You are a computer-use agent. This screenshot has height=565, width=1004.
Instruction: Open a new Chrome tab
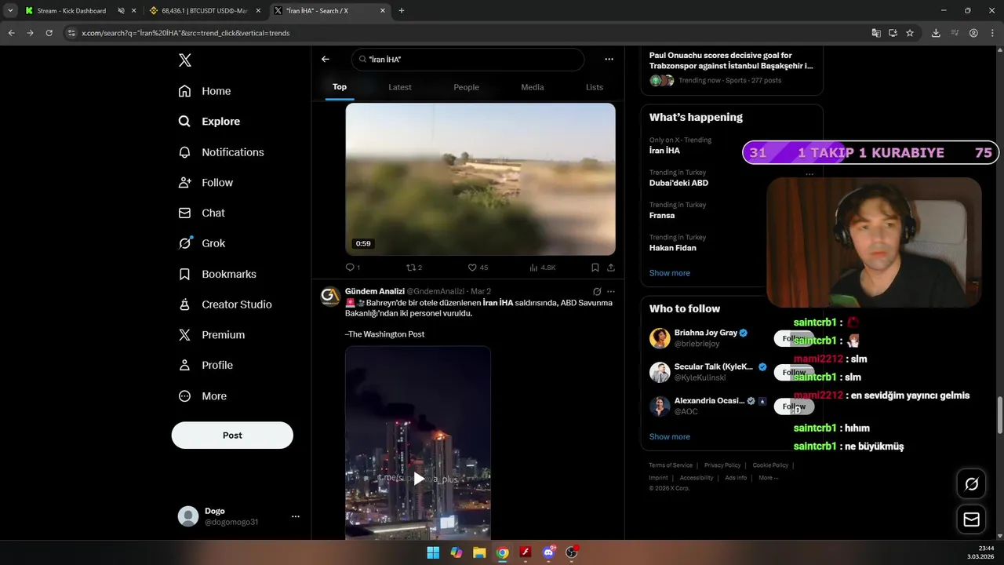402,11
